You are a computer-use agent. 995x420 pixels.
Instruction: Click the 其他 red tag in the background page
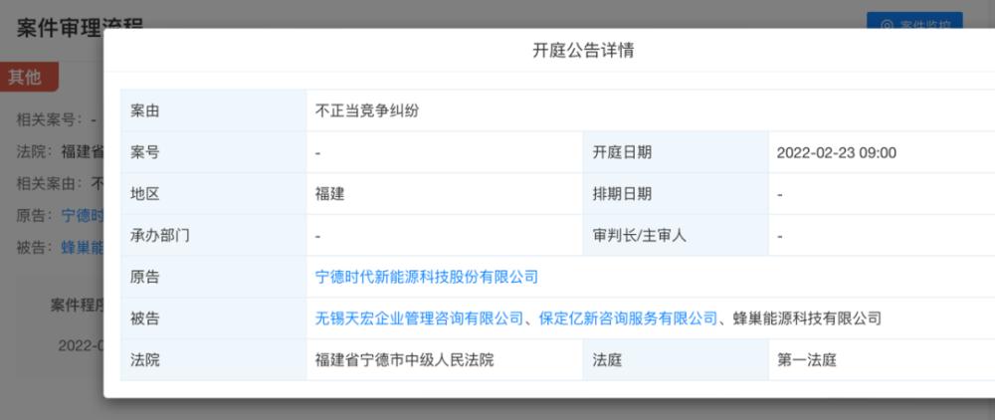pyautogui.click(x=27, y=77)
